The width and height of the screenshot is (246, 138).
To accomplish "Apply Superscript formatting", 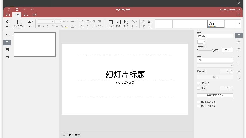I will pyautogui.click(x=57, y=26).
